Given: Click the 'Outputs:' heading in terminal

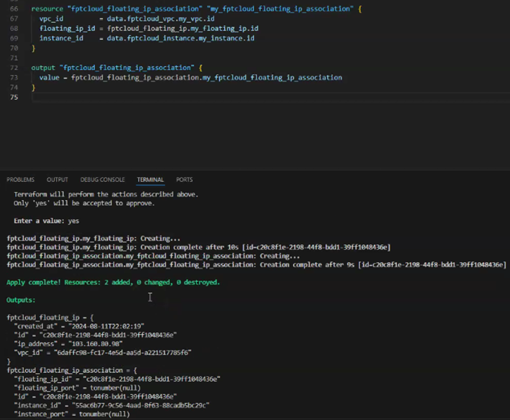Looking at the screenshot, I should tap(21, 300).
